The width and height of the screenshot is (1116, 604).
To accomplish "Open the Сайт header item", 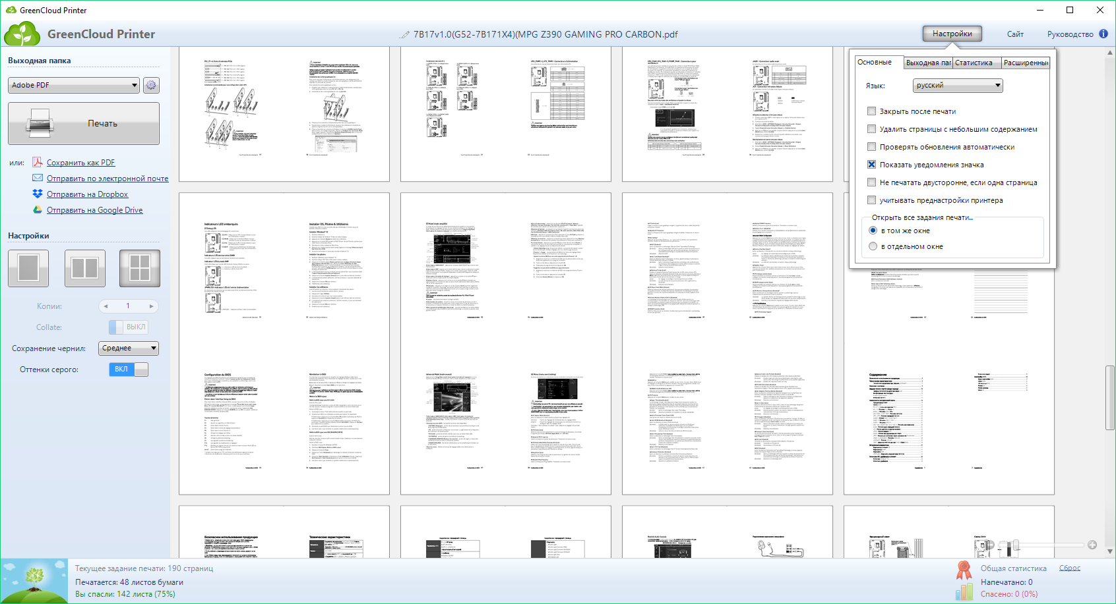I will coord(1015,34).
